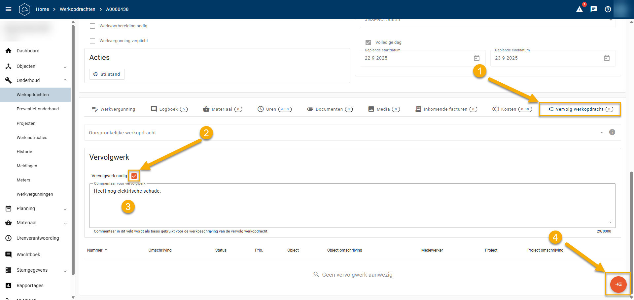This screenshot has width=634, height=300.
Task: Sort the table by Nummer column
Action: tap(95, 250)
